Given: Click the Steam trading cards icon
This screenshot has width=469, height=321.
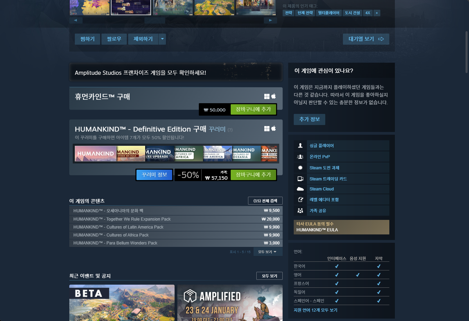Looking at the screenshot, I should click(x=300, y=179).
